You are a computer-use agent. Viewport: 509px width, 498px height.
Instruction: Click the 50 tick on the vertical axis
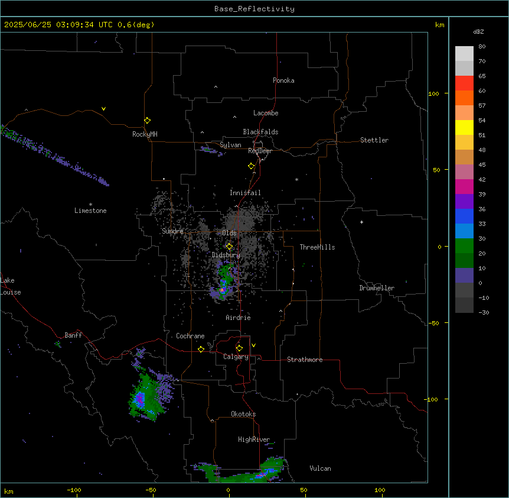436,170
